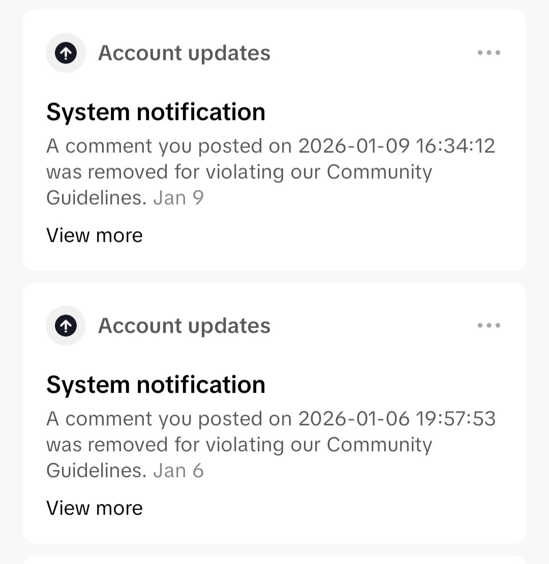The width and height of the screenshot is (549, 564).
Task: Open the three-dot menu on the Jan 6 notification
Action: tap(489, 326)
